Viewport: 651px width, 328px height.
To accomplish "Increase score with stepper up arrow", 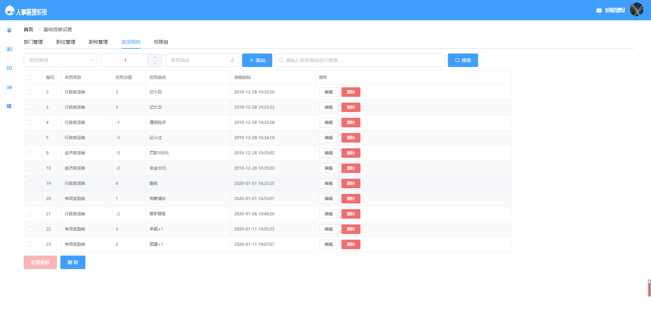I will (x=155, y=57).
